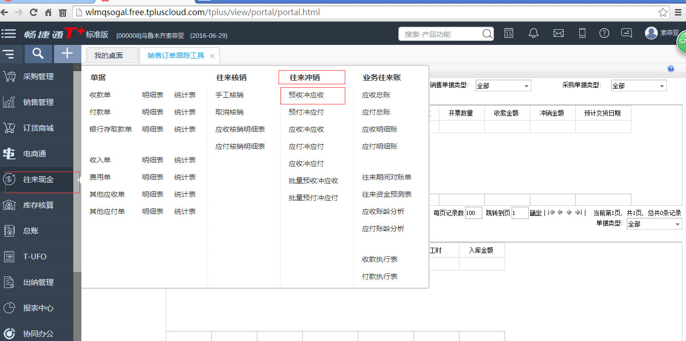Open 批量预收冲应收 menu item
The image size is (686, 341).
click(313, 181)
